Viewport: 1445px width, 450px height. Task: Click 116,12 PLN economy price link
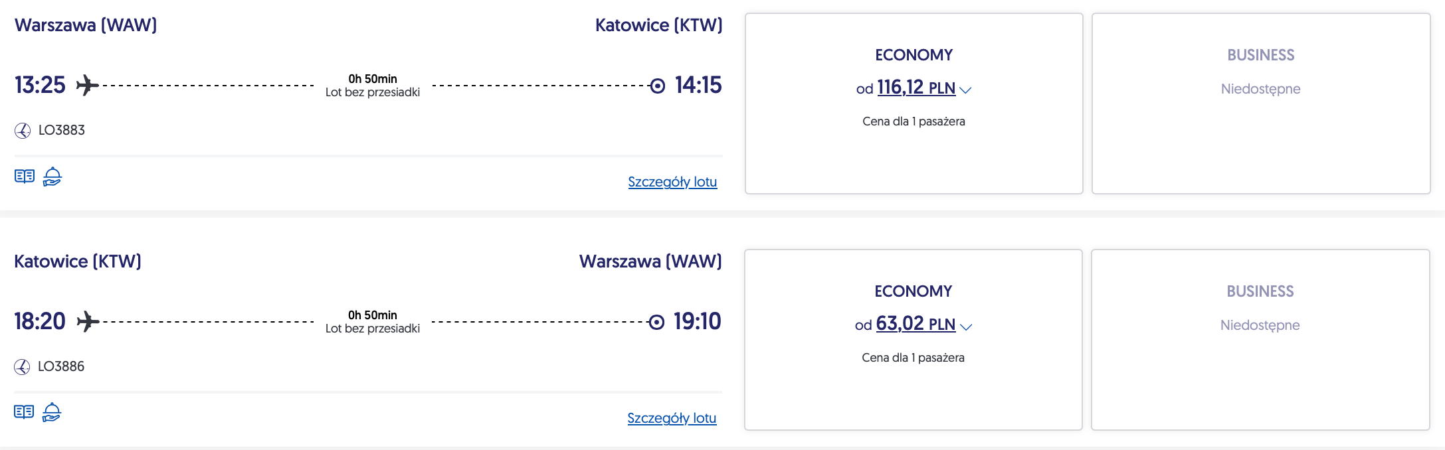tap(915, 88)
